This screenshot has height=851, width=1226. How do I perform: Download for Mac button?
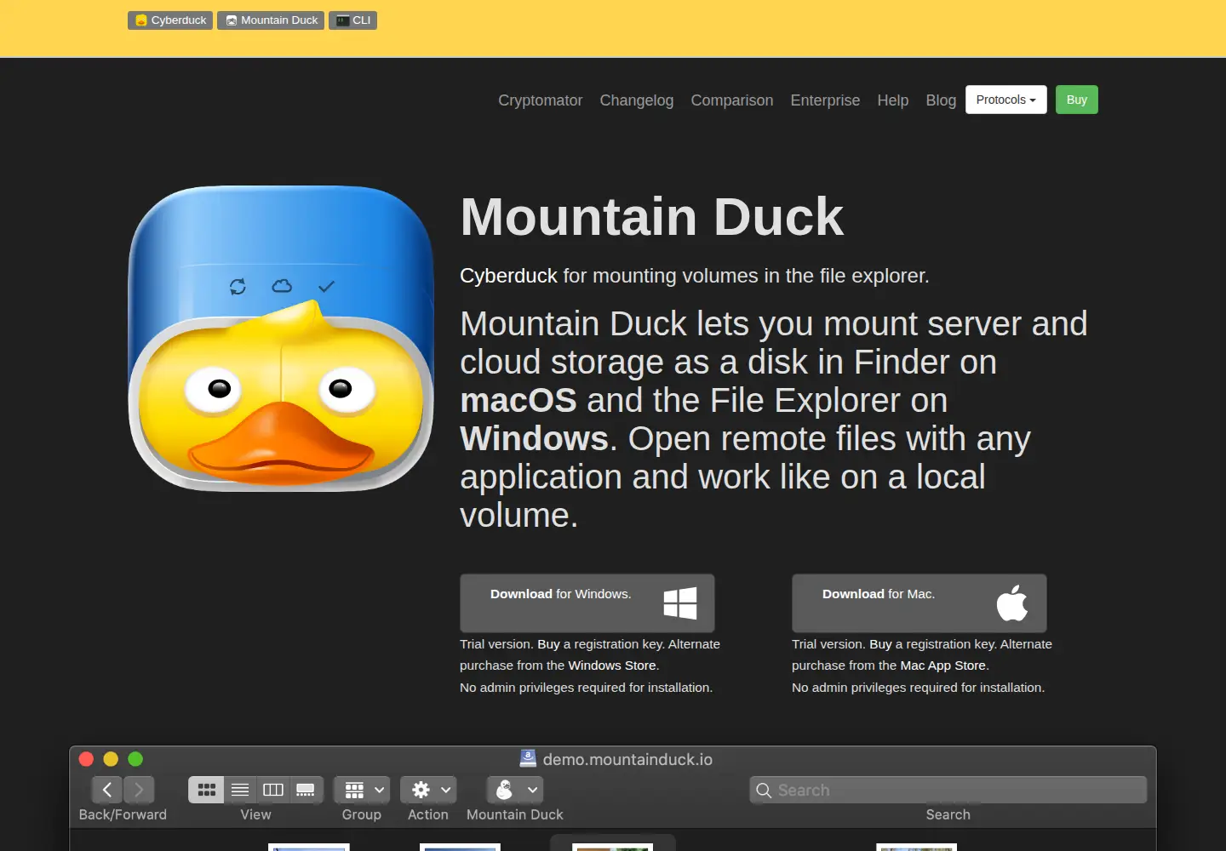(919, 603)
